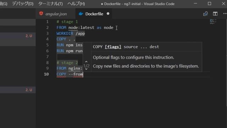The height and width of the screenshot is (128, 227).
Task: Maximize the Visual Studio Code window
Action: pos(209,4)
